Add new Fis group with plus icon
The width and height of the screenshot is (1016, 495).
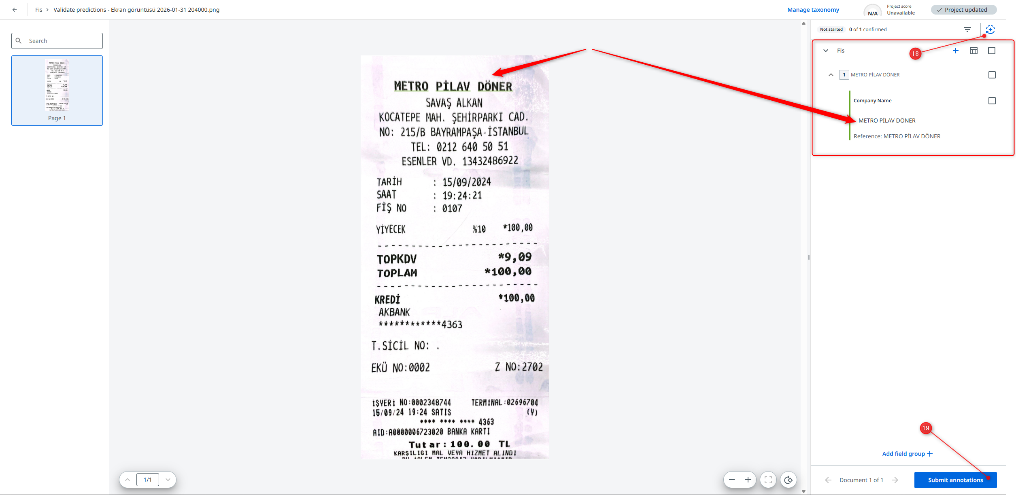pos(956,51)
